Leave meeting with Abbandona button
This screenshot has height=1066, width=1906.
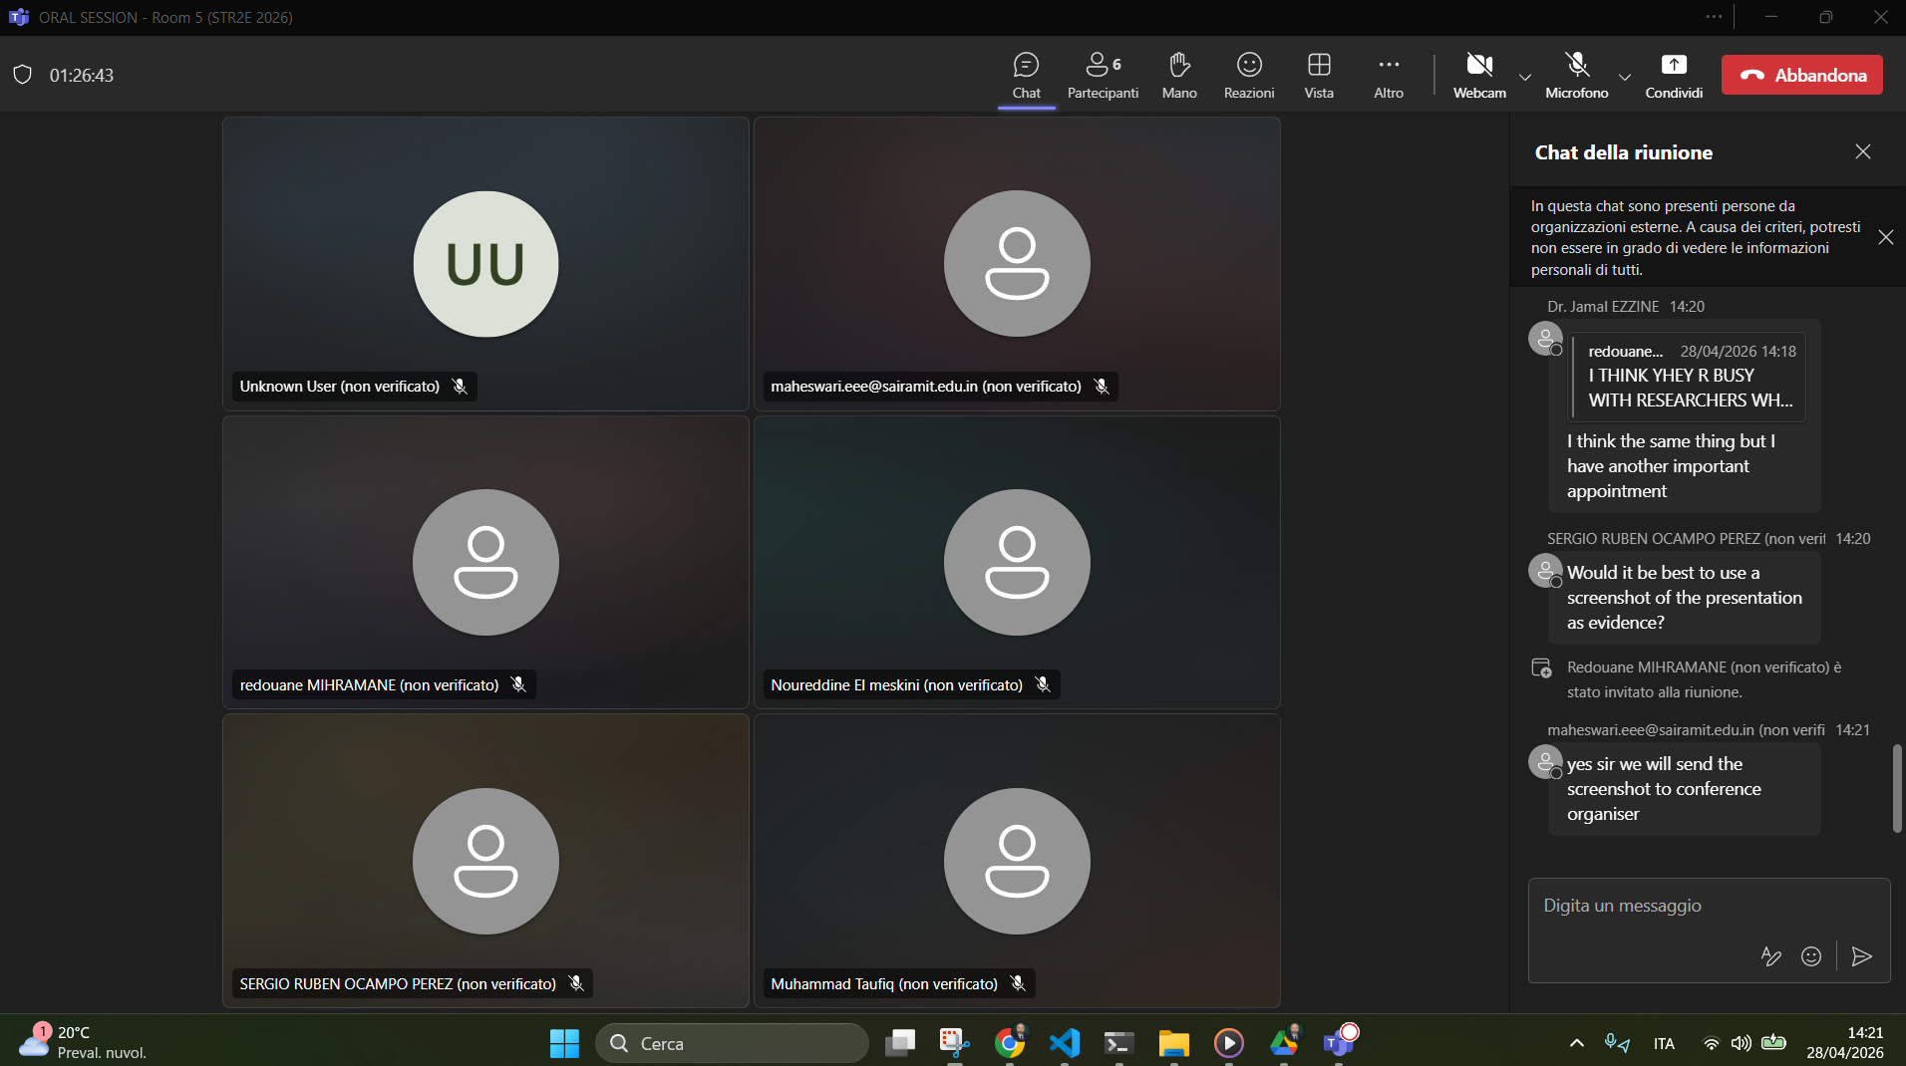pyautogui.click(x=1801, y=75)
